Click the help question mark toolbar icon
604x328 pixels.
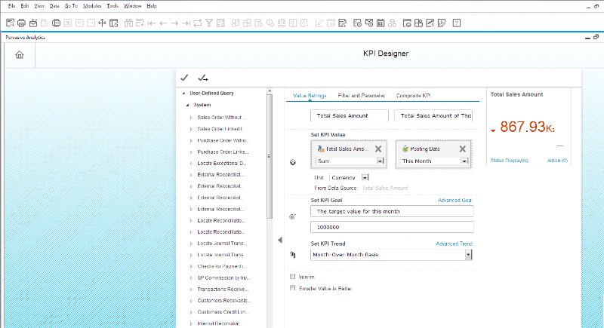[457, 23]
